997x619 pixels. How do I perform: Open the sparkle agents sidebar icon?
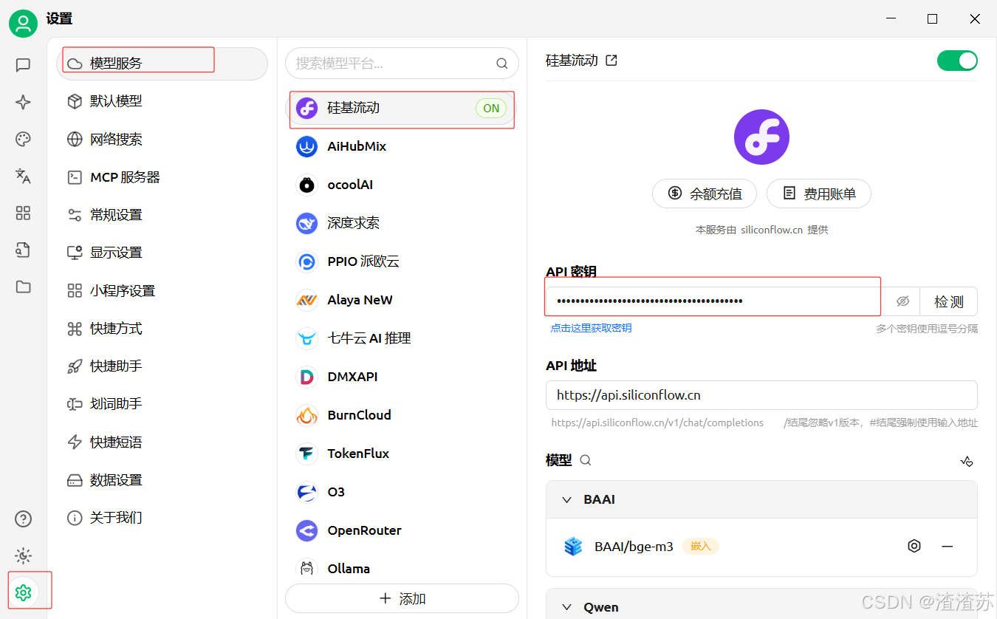pyautogui.click(x=23, y=102)
